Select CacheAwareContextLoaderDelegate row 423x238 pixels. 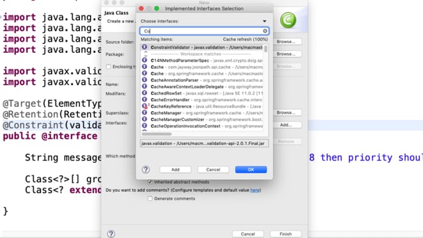point(202,87)
